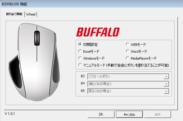Enable Wordモード radio option
Screen dimensions: 183x121
click(128, 51)
